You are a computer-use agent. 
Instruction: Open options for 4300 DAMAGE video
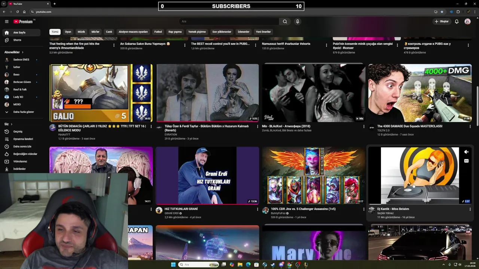pos(470,127)
